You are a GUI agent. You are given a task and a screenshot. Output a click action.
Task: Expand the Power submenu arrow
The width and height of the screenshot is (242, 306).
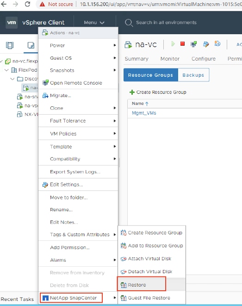[115, 45]
